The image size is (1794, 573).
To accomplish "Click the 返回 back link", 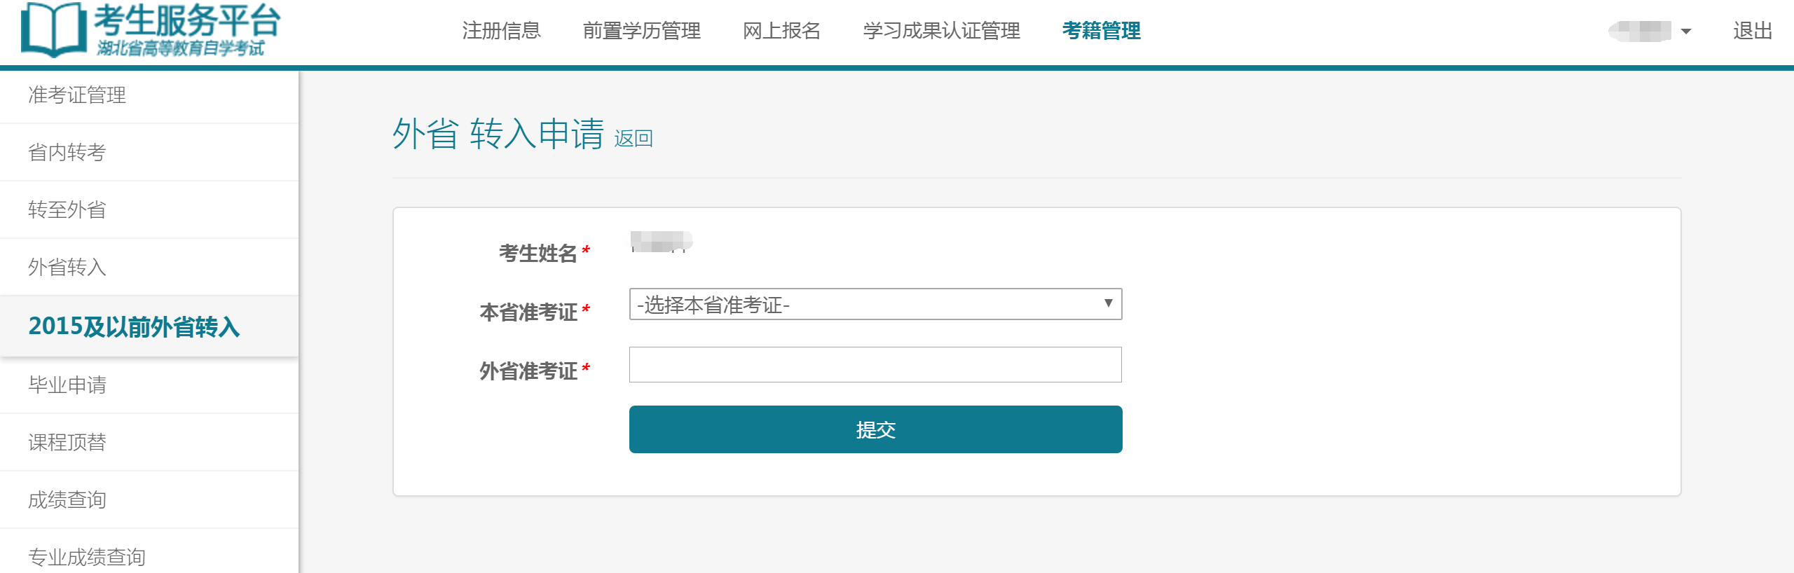I will point(633,139).
